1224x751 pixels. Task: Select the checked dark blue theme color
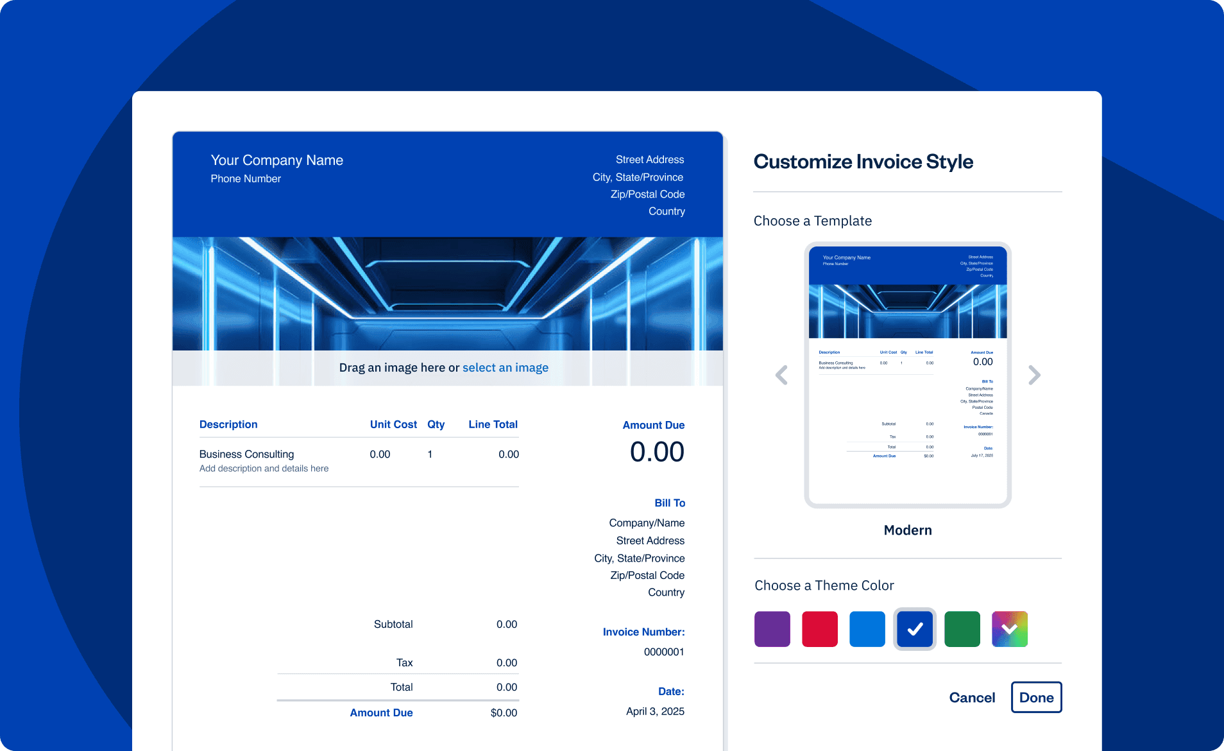pyautogui.click(x=915, y=629)
